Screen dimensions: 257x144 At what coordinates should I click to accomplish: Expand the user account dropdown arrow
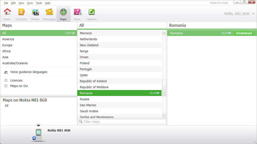[x=253, y=14]
